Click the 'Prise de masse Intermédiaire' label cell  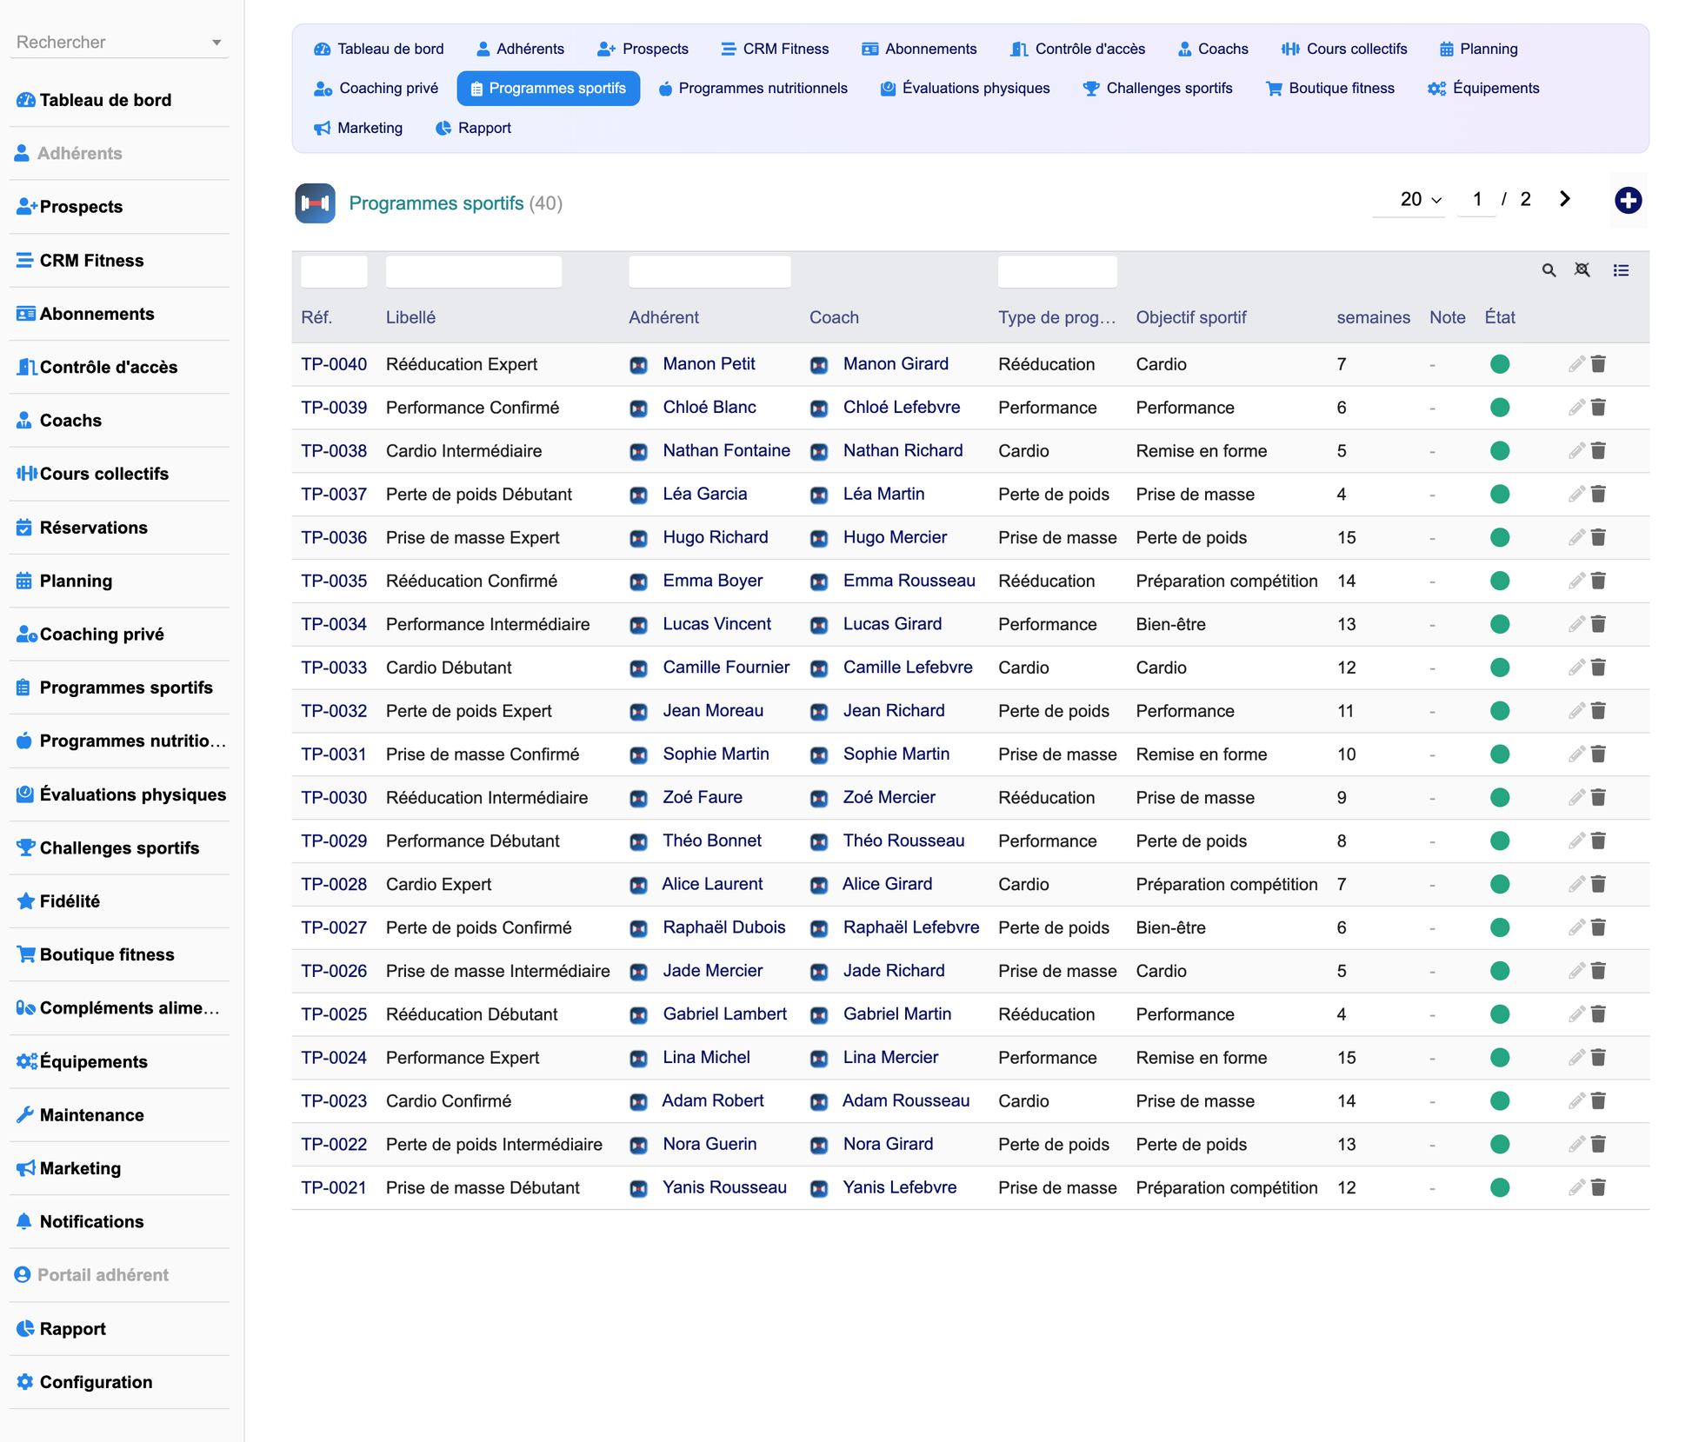point(498,971)
